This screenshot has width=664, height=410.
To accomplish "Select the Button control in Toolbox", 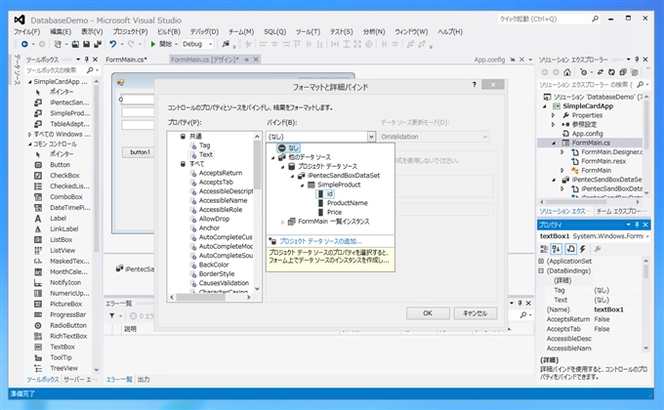I will point(60,165).
